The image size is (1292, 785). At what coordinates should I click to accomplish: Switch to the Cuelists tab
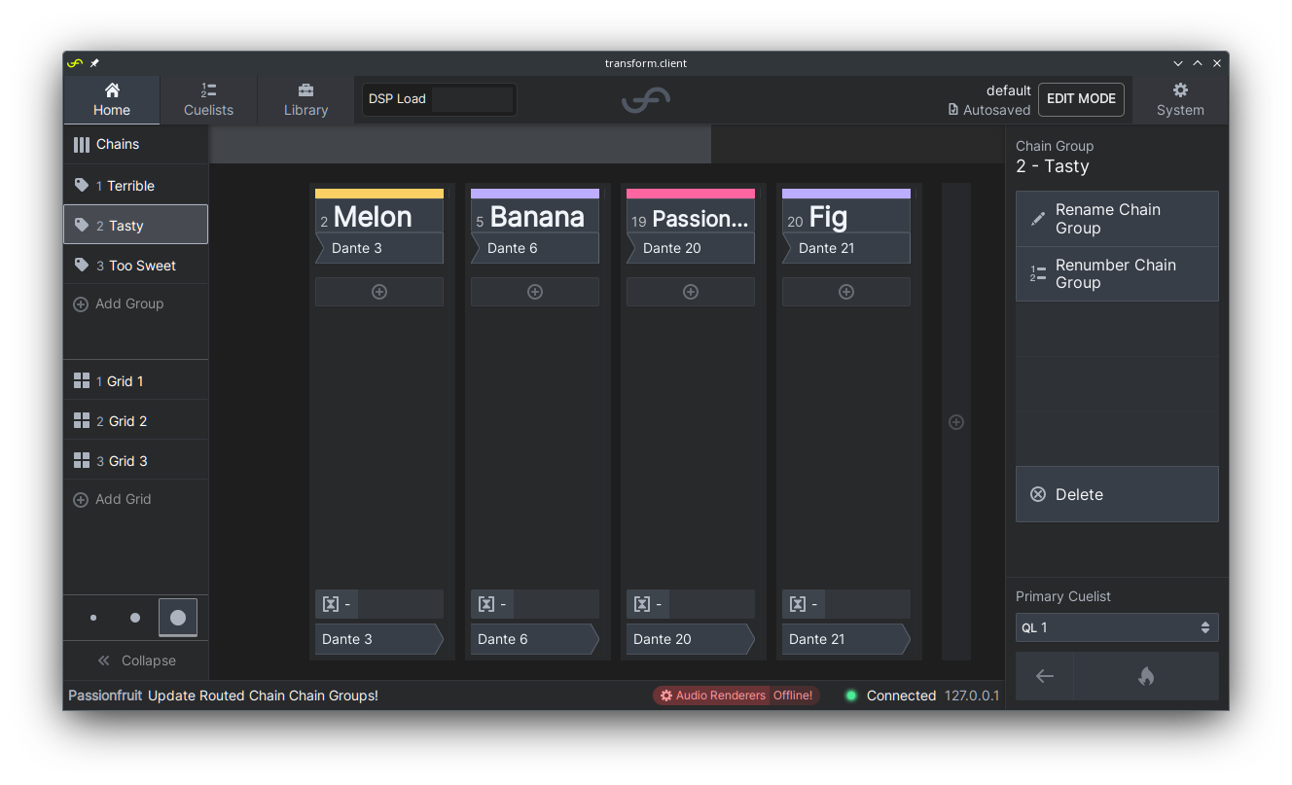click(208, 100)
